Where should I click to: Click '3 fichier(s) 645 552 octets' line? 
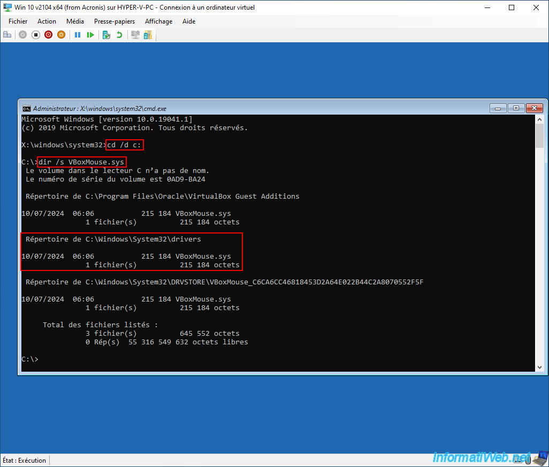(x=163, y=334)
